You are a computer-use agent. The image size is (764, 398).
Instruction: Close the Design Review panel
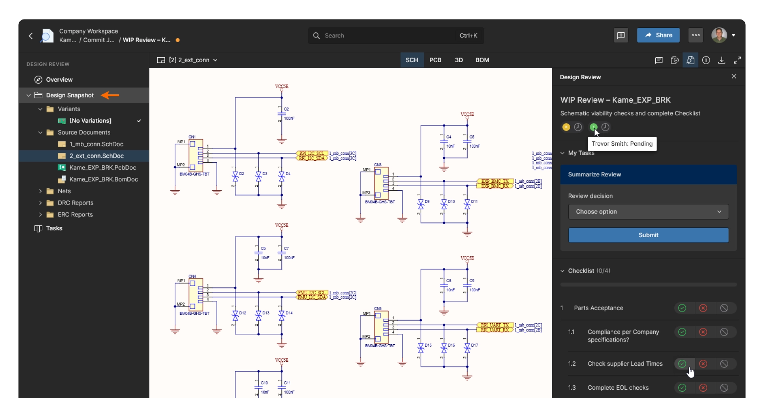[734, 76]
